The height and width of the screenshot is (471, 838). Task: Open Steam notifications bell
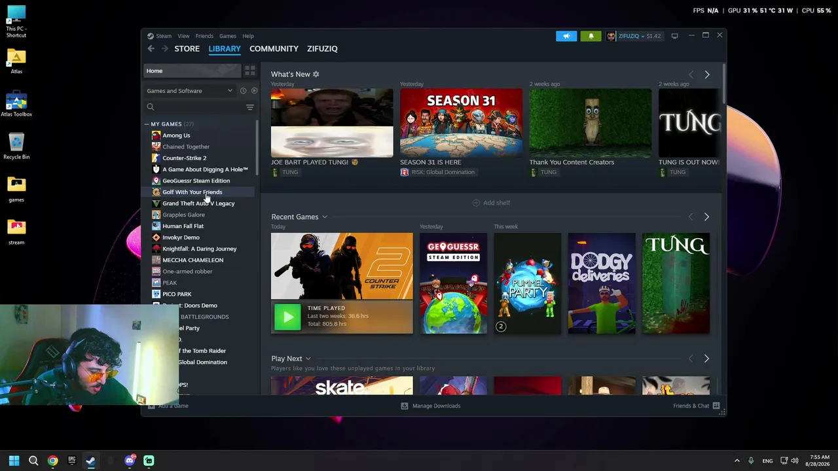pyautogui.click(x=591, y=36)
